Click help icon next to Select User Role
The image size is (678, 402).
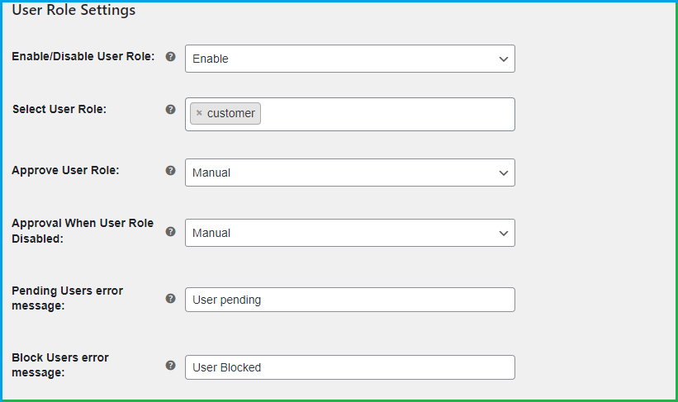pos(171,109)
